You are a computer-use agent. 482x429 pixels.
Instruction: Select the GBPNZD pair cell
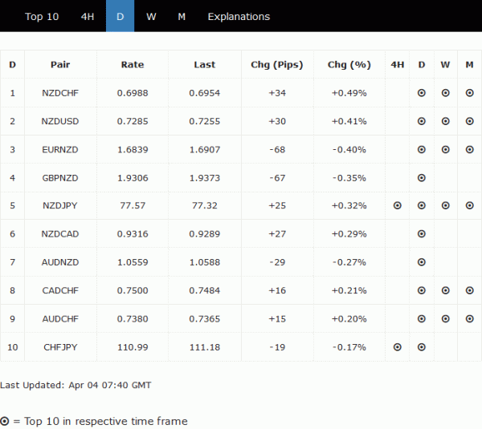click(60, 178)
